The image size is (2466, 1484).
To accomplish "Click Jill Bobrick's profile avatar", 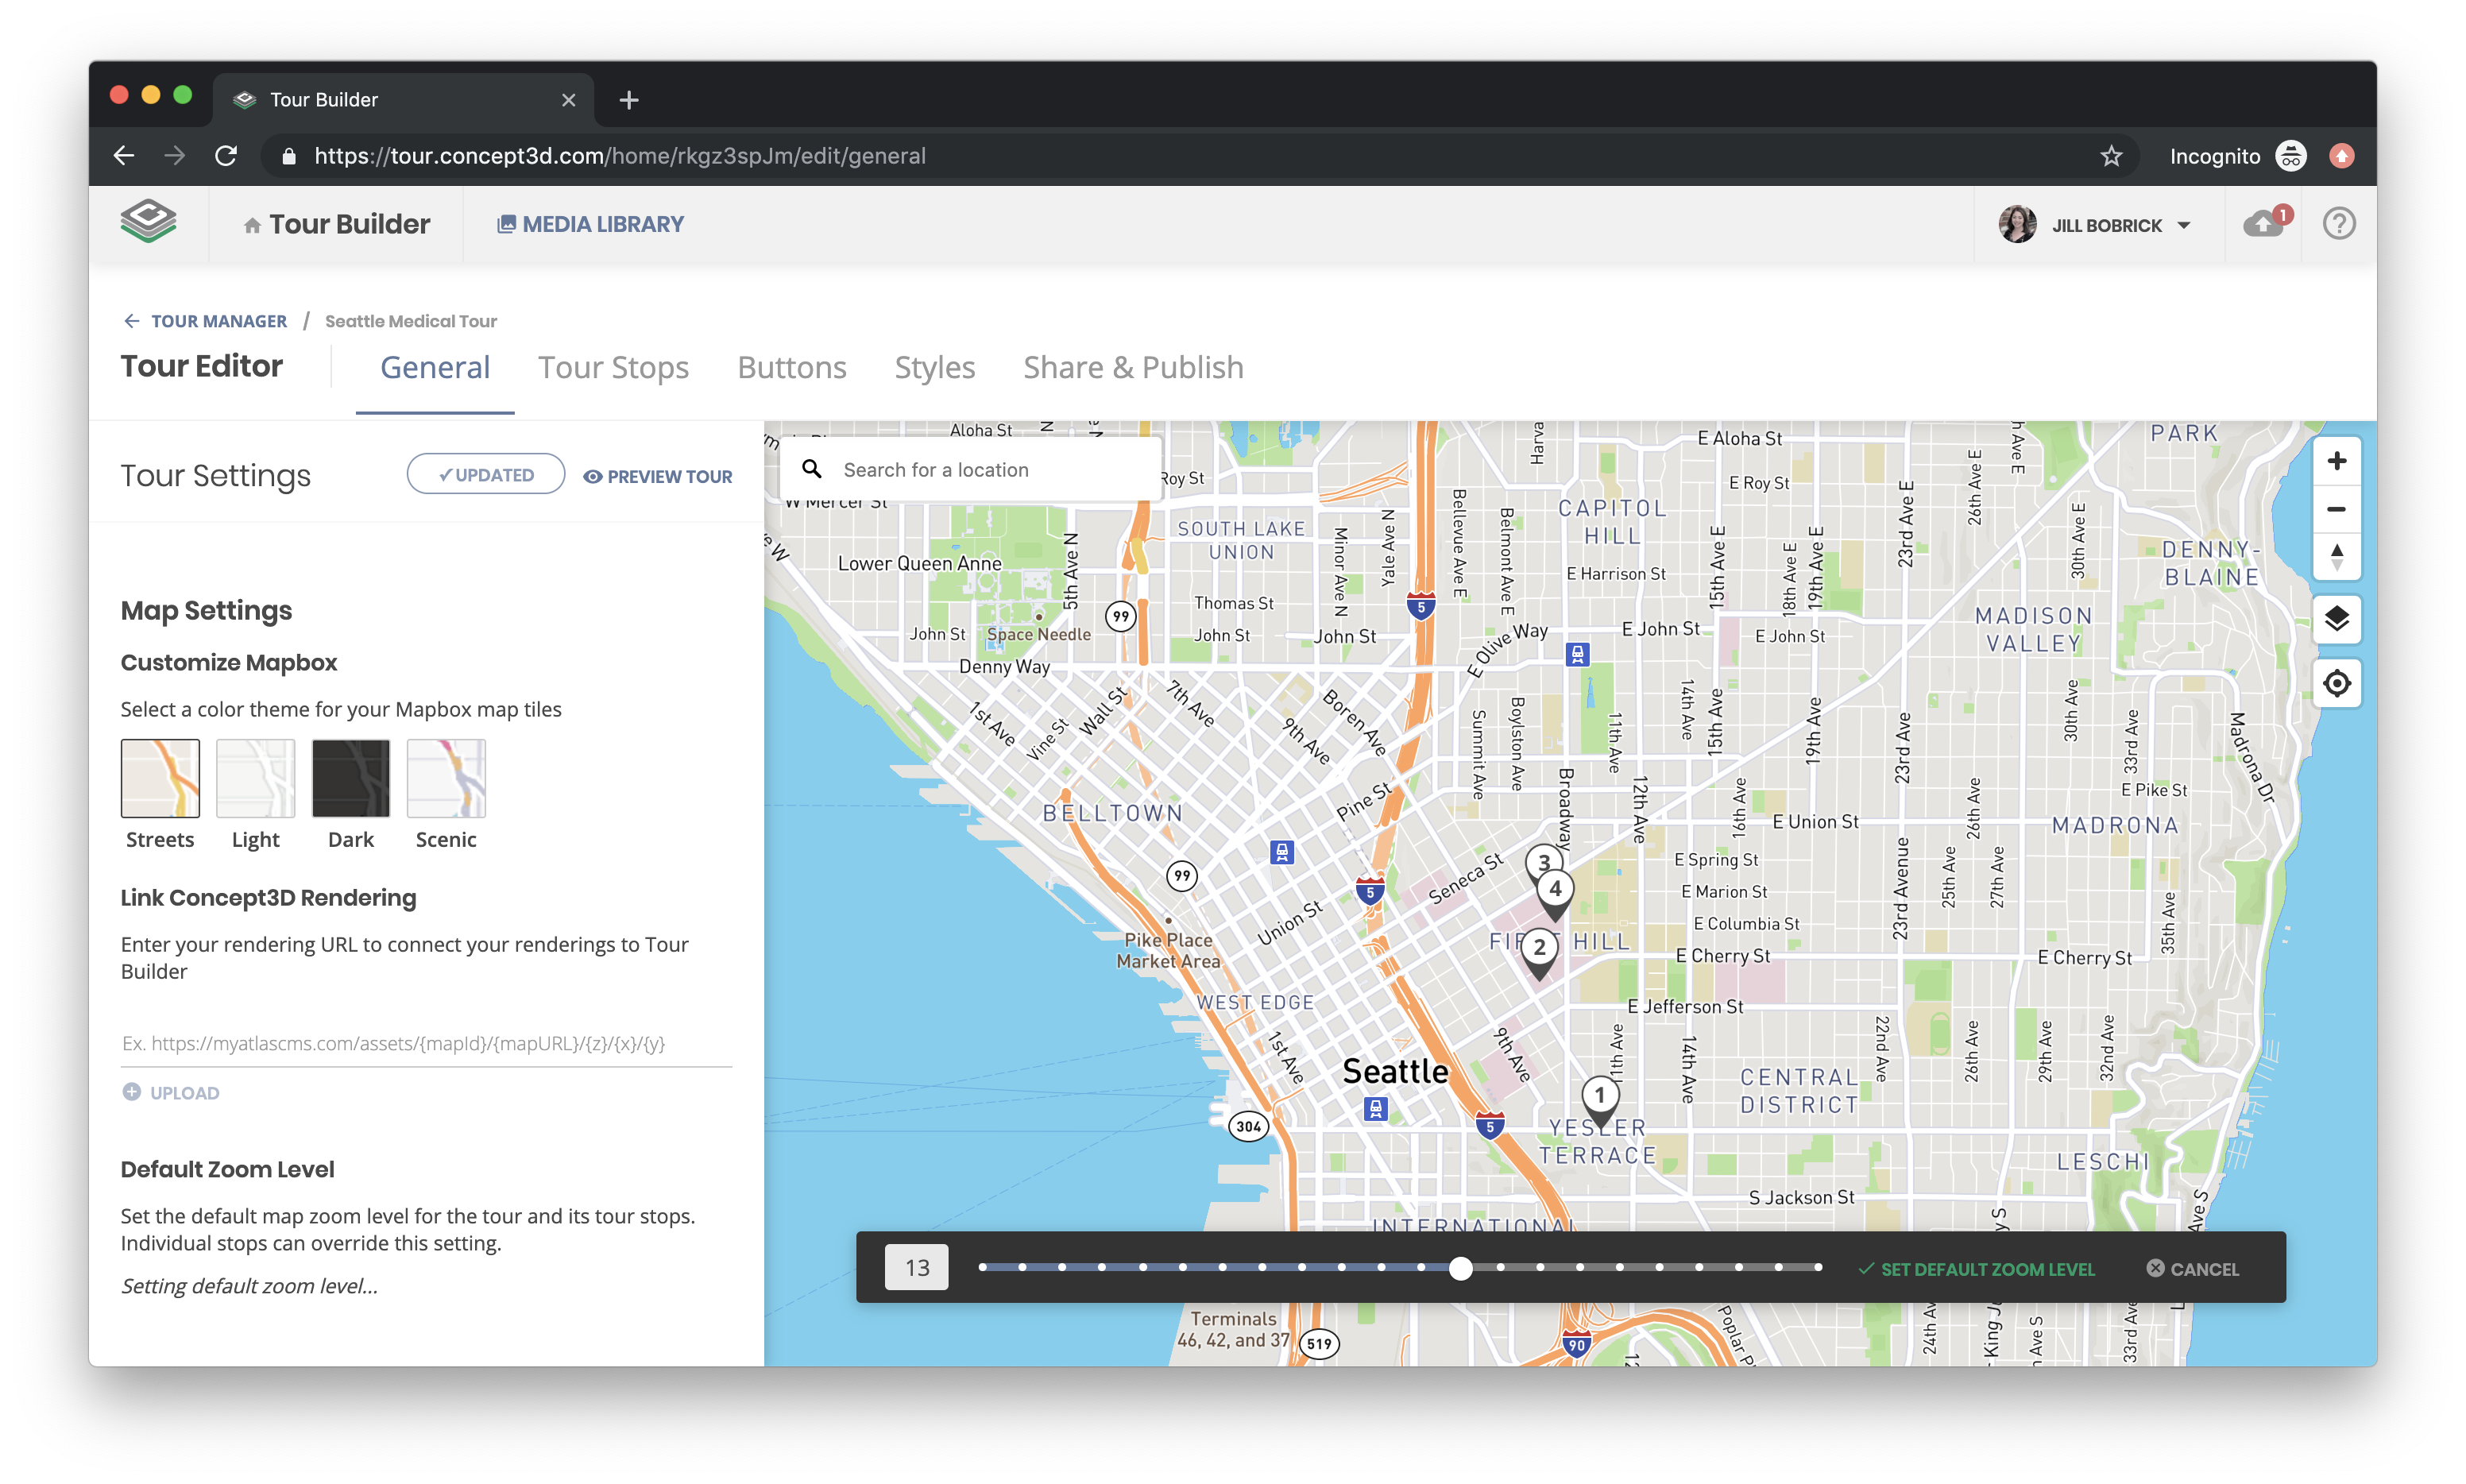I will [x=2016, y=224].
